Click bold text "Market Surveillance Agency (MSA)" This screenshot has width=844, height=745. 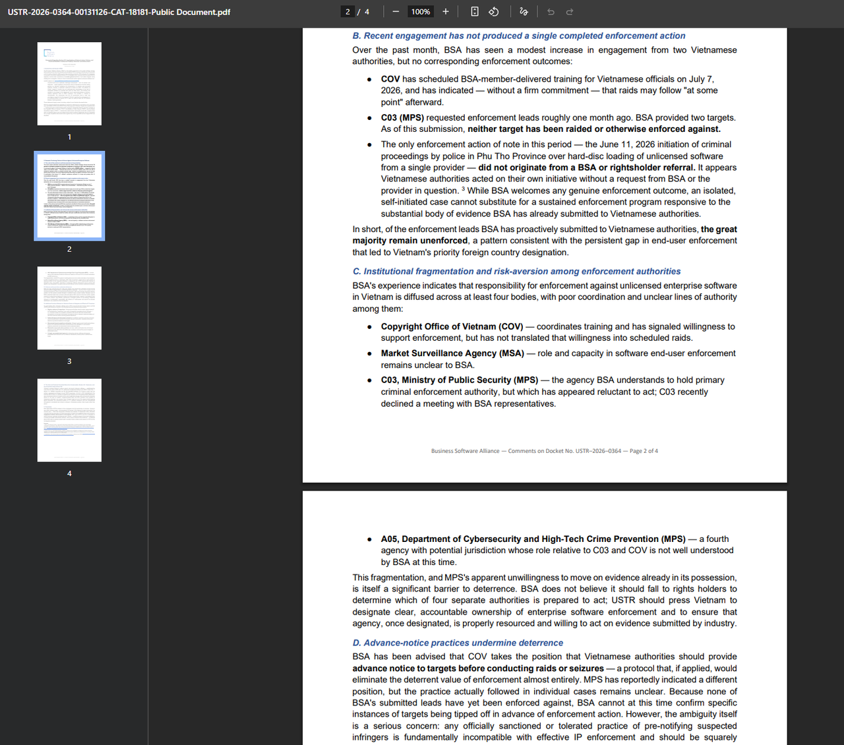tap(452, 353)
